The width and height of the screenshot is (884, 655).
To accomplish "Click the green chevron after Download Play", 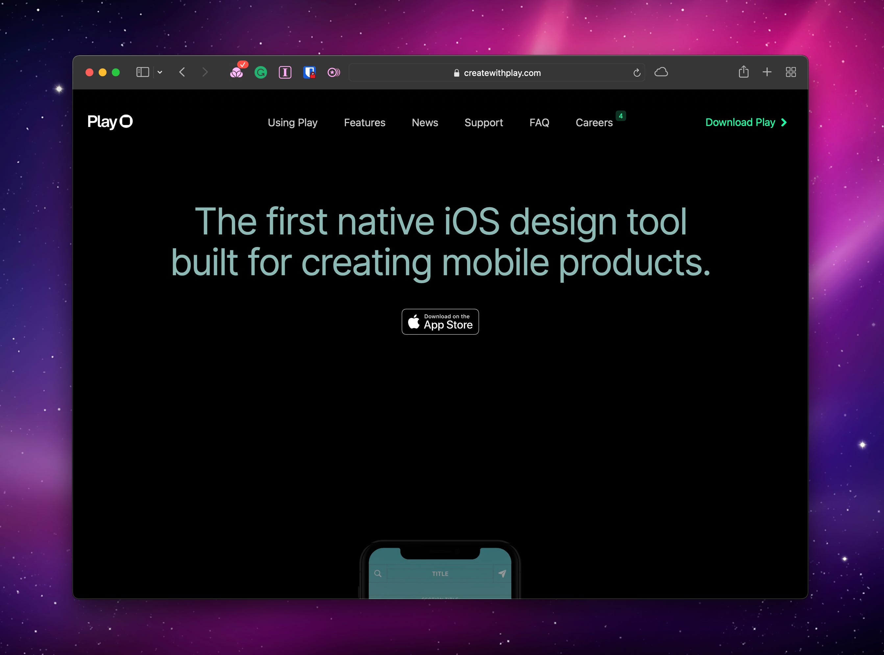I will tap(784, 123).
